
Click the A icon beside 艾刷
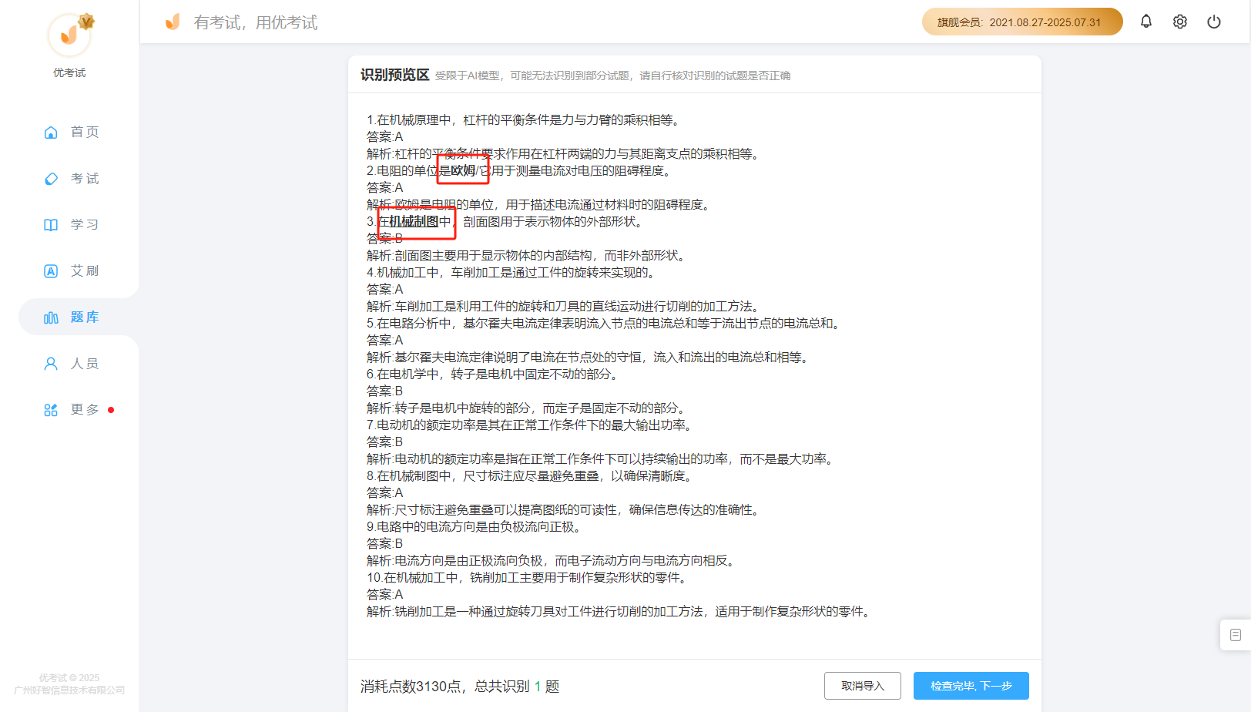tap(51, 271)
